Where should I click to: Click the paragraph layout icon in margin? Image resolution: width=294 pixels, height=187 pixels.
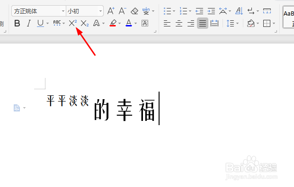pos(17,108)
